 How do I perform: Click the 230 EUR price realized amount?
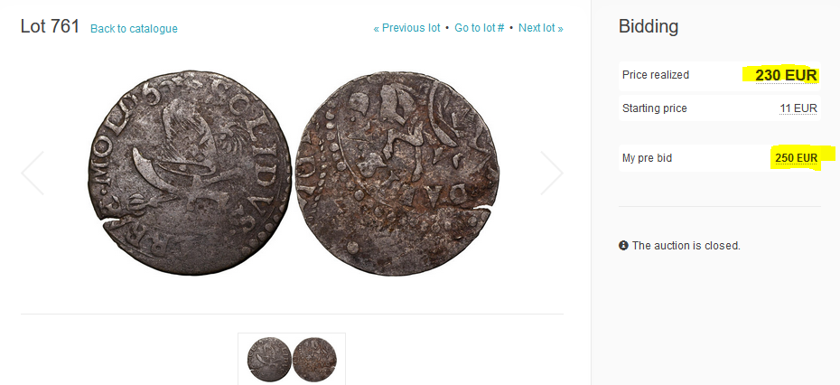tap(787, 76)
